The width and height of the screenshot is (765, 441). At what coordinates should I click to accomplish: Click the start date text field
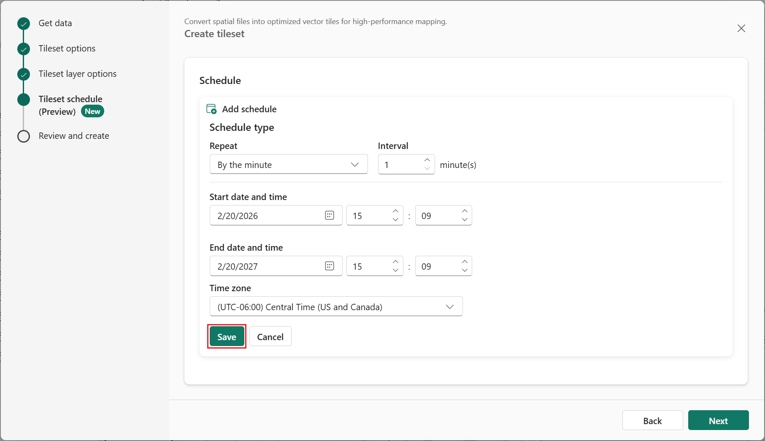coord(266,216)
